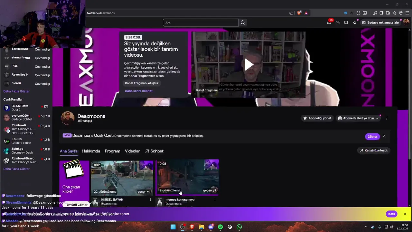The image size is (412, 232).
Task: Close the bottom purple sign-up banner
Action: 405,214
